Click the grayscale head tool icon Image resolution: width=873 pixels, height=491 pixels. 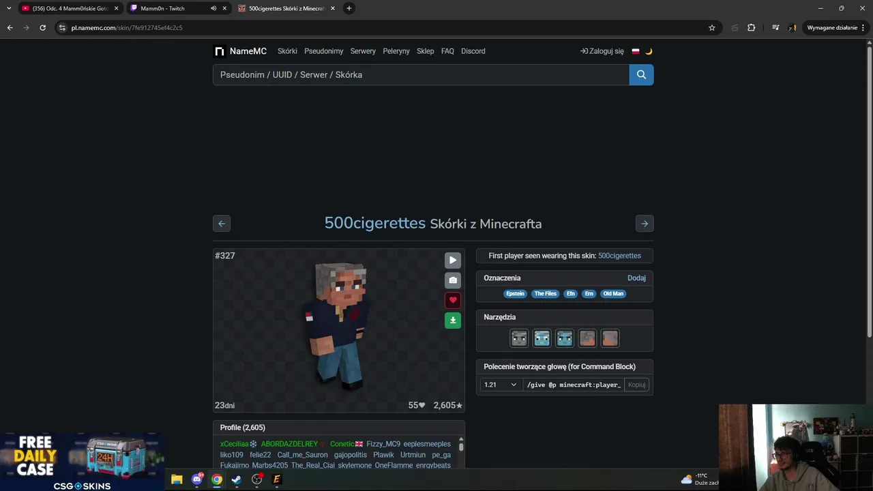coord(519,338)
